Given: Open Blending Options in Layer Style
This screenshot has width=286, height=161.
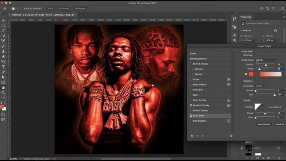Looking at the screenshot, I should point(210,59).
